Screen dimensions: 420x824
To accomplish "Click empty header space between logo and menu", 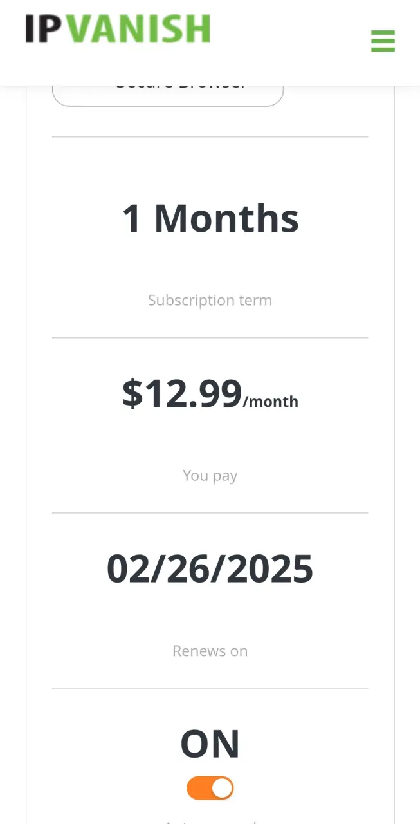I will 289,42.
